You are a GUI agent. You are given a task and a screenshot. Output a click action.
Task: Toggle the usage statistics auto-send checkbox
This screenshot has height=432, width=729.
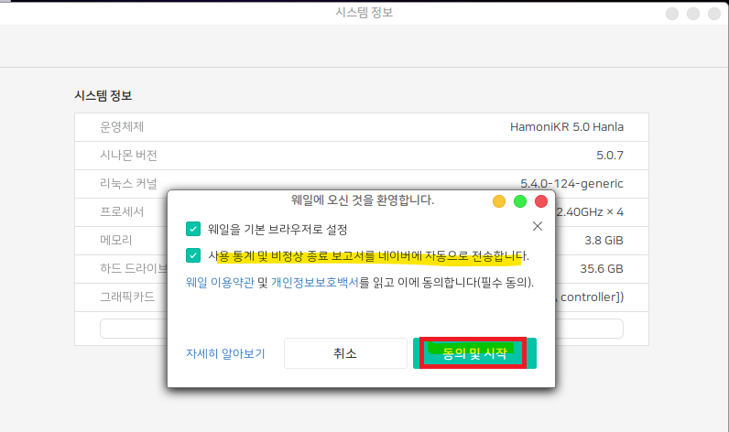[x=193, y=255]
